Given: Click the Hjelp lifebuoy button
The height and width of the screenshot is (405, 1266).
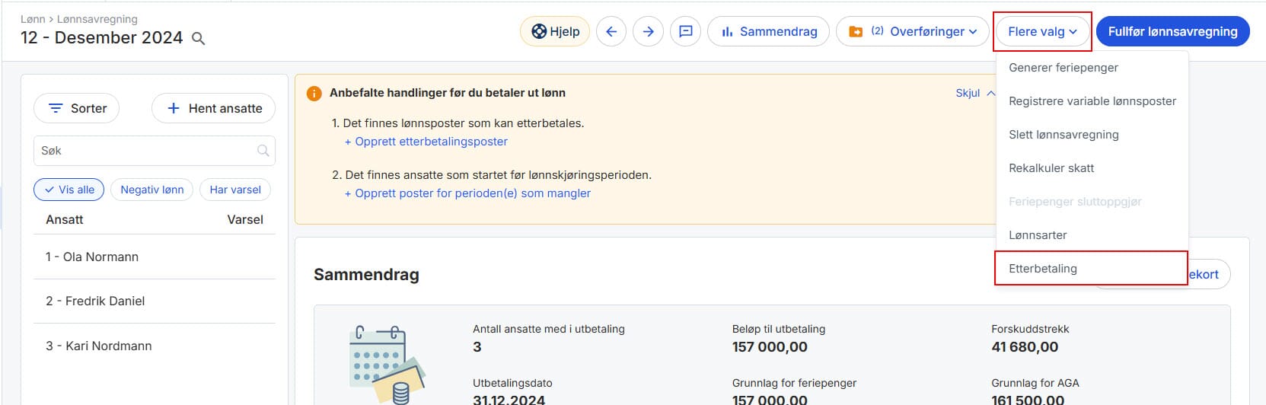Looking at the screenshot, I should click(x=555, y=32).
